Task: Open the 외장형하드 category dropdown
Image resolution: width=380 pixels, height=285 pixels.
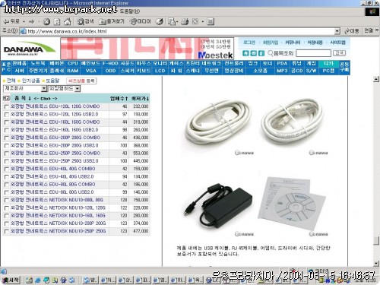Action: pos(65,88)
